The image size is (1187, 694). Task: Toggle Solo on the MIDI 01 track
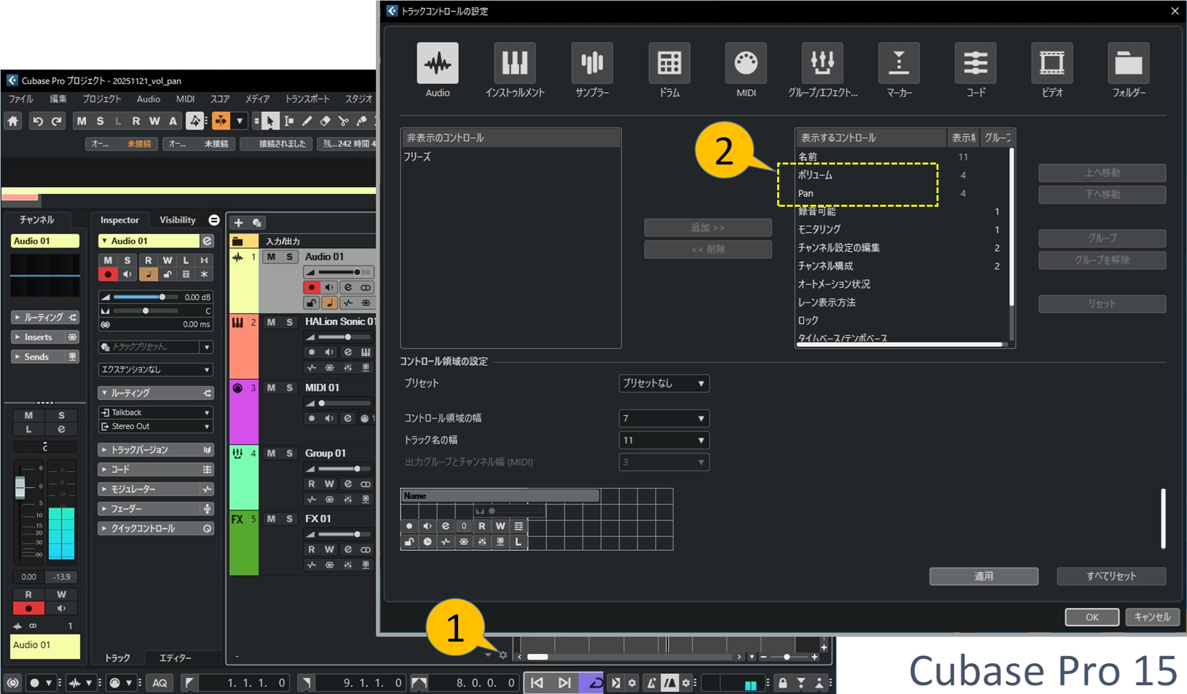(x=289, y=388)
